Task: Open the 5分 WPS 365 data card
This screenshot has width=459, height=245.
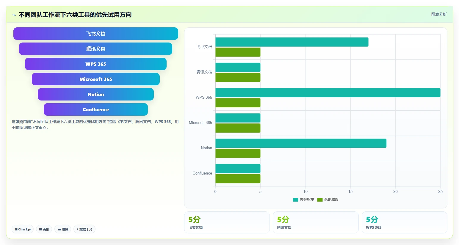Action: 405,222
